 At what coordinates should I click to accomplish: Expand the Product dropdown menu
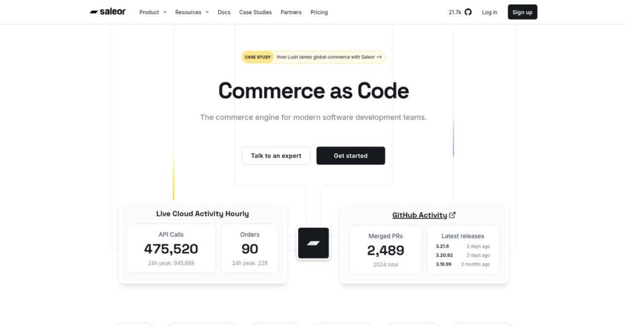(152, 12)
